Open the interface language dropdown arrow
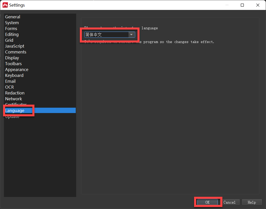 click(131, 35)
